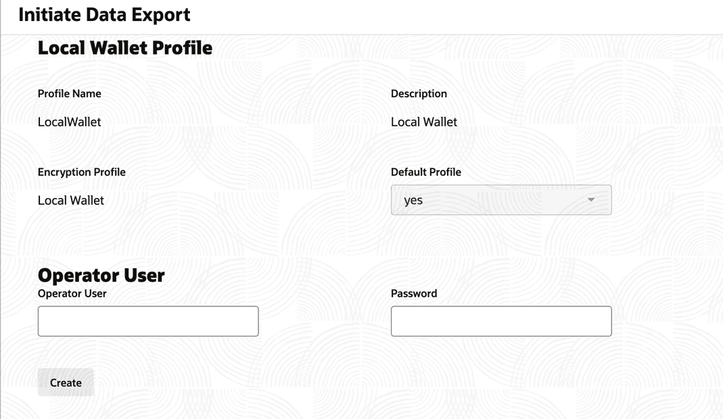Click the Create button

(x=66, y=383)
